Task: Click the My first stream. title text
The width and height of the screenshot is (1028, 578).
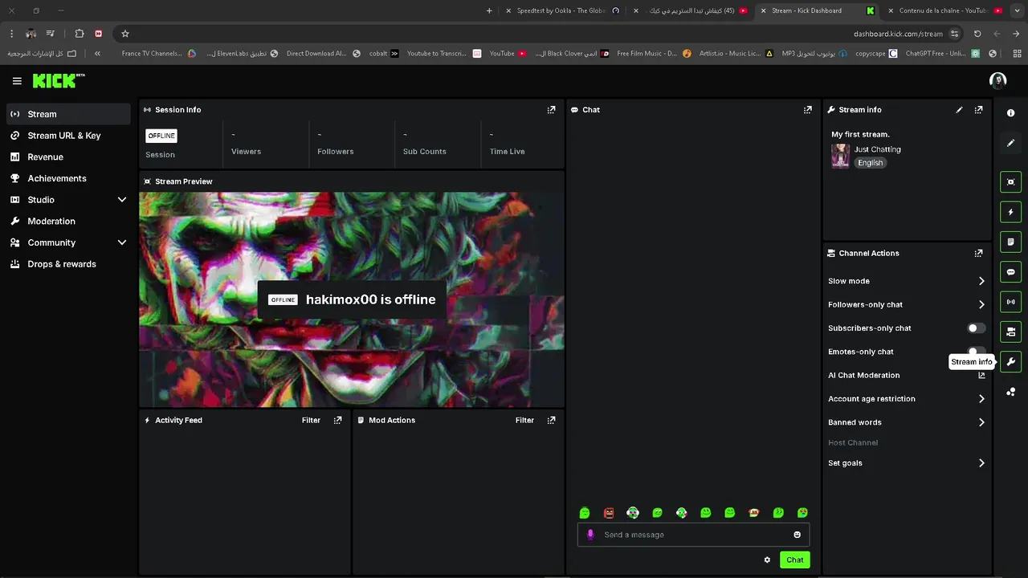Action: pos(860,134)
